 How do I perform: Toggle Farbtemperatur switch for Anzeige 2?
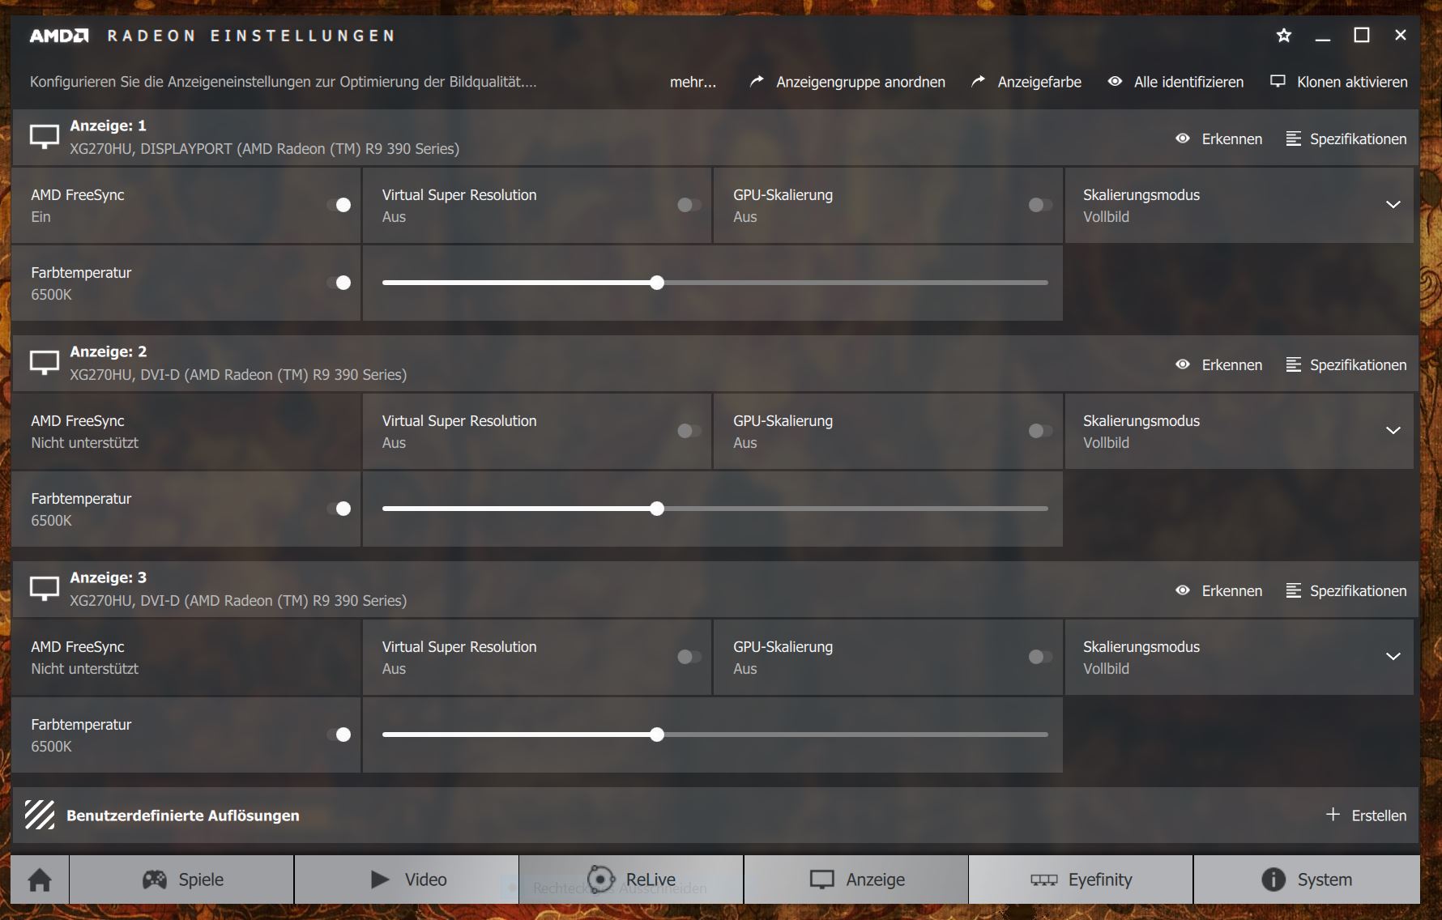pyautogui.click(x=339, y=509)
